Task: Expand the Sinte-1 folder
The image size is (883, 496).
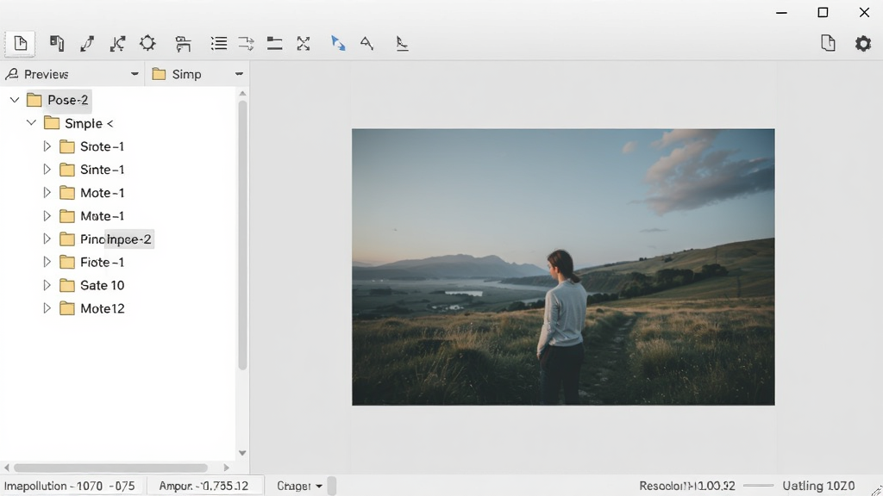Action: [47, 170]
